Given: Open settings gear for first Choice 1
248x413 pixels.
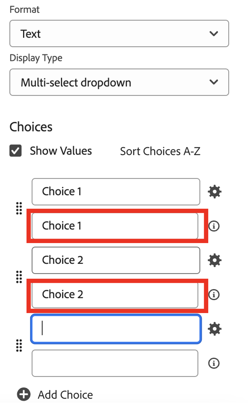Looking at the screenshot, I should 215,192.
